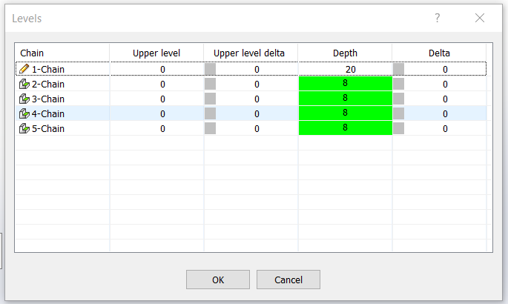Click the 3-Chain row icon
Image resolution: width=508 pixels, height=304 pixels.
(24, 99)
